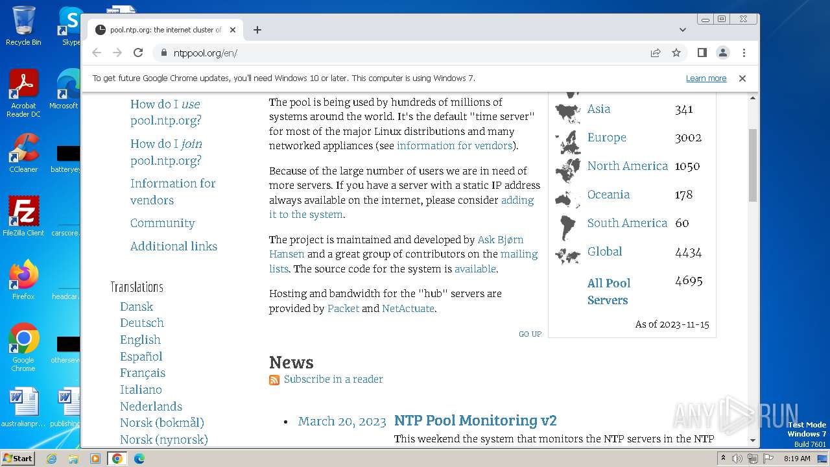Follow the inline information for vendors link

pos(455,146)
